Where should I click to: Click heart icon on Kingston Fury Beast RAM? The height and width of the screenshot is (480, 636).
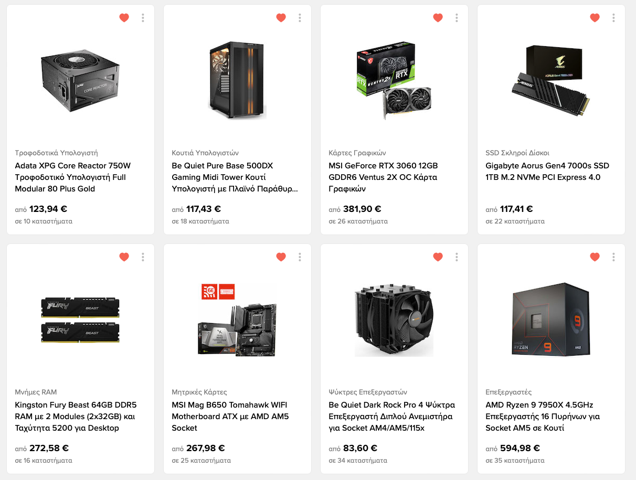124,257
